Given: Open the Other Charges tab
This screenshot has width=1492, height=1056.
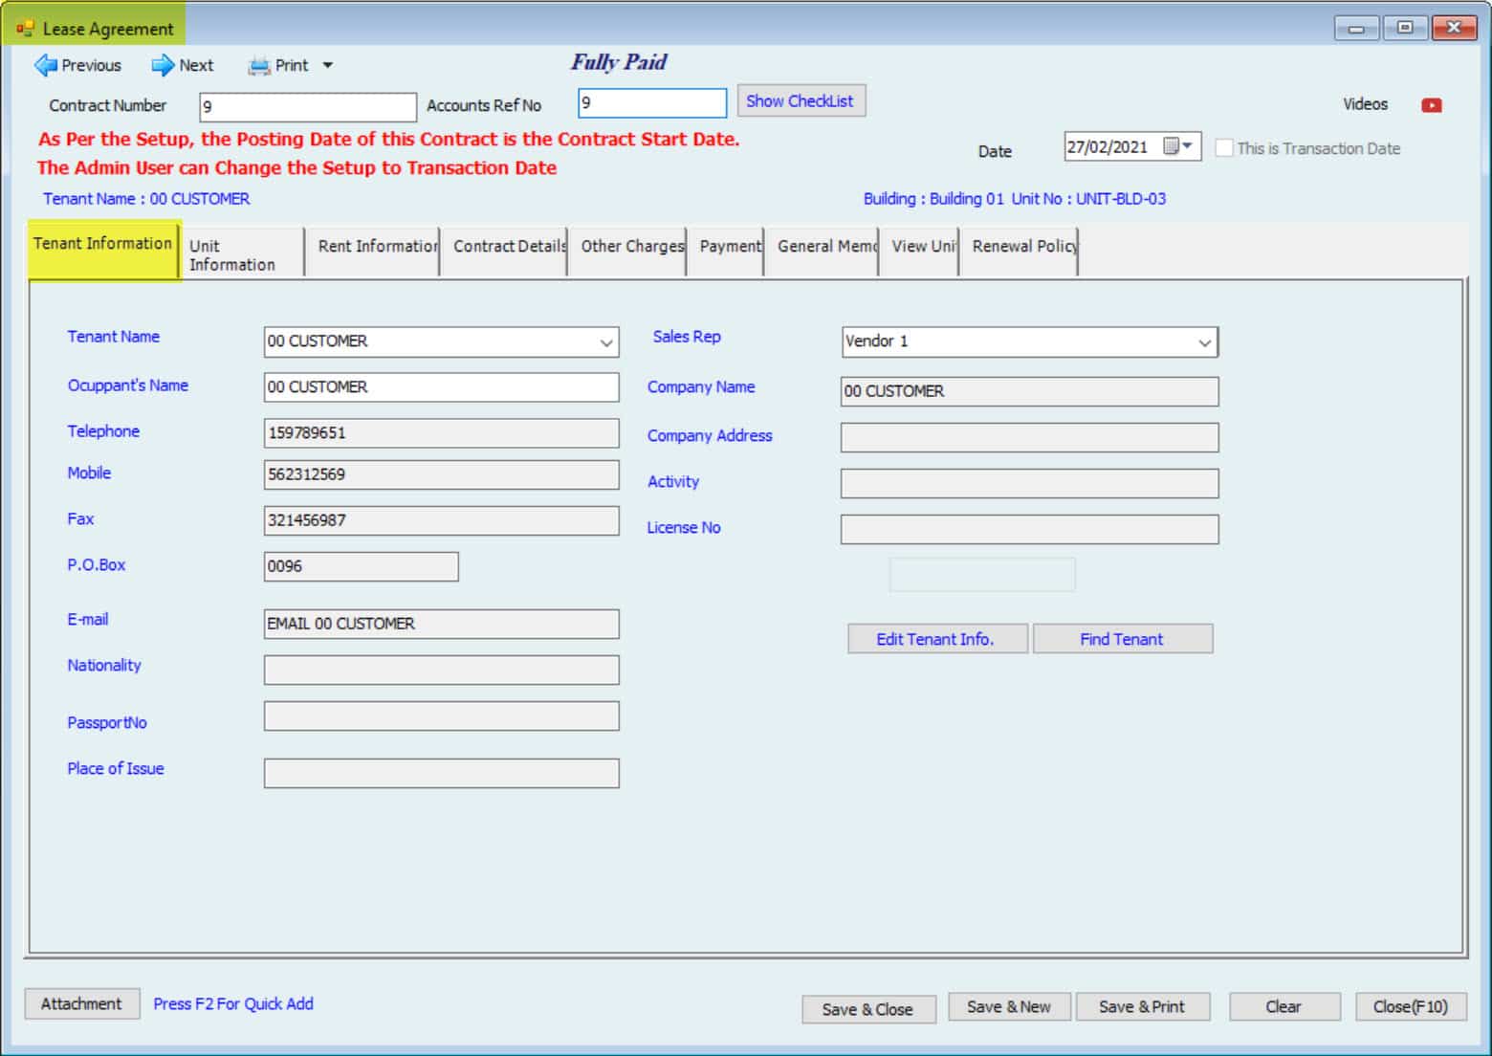Looking at the screenshot, I should coord(627,251).
